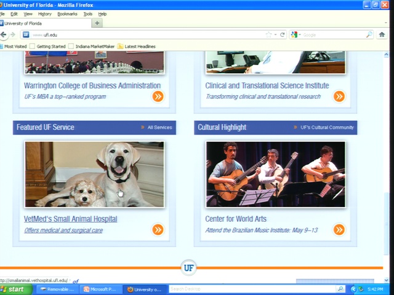Open the Indiana MarketMaker bookmark

92,47
